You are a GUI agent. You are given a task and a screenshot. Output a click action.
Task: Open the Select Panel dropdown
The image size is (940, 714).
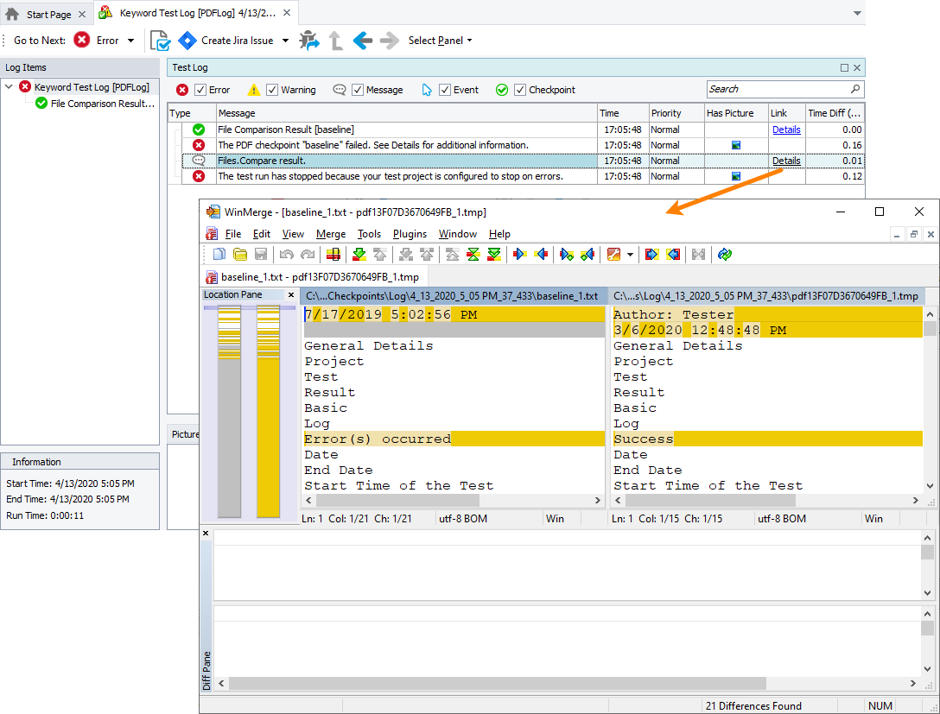(441, 40)
